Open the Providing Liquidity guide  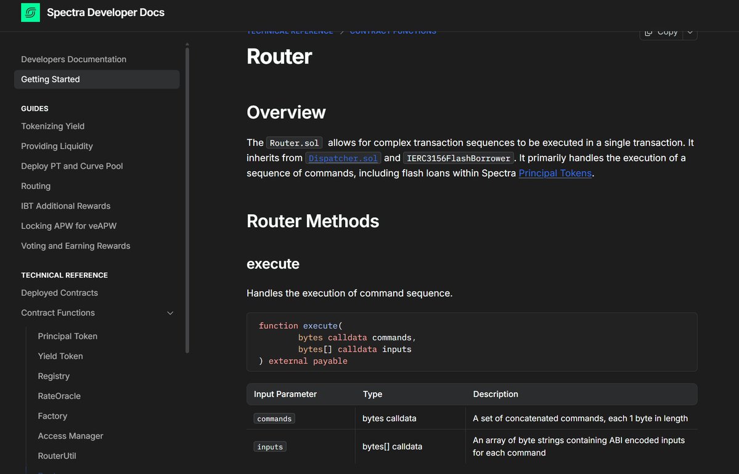pos(57,146)
